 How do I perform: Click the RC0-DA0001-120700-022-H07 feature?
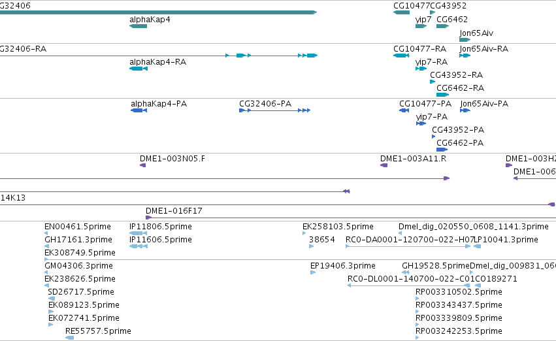click(x=408, y=246)
